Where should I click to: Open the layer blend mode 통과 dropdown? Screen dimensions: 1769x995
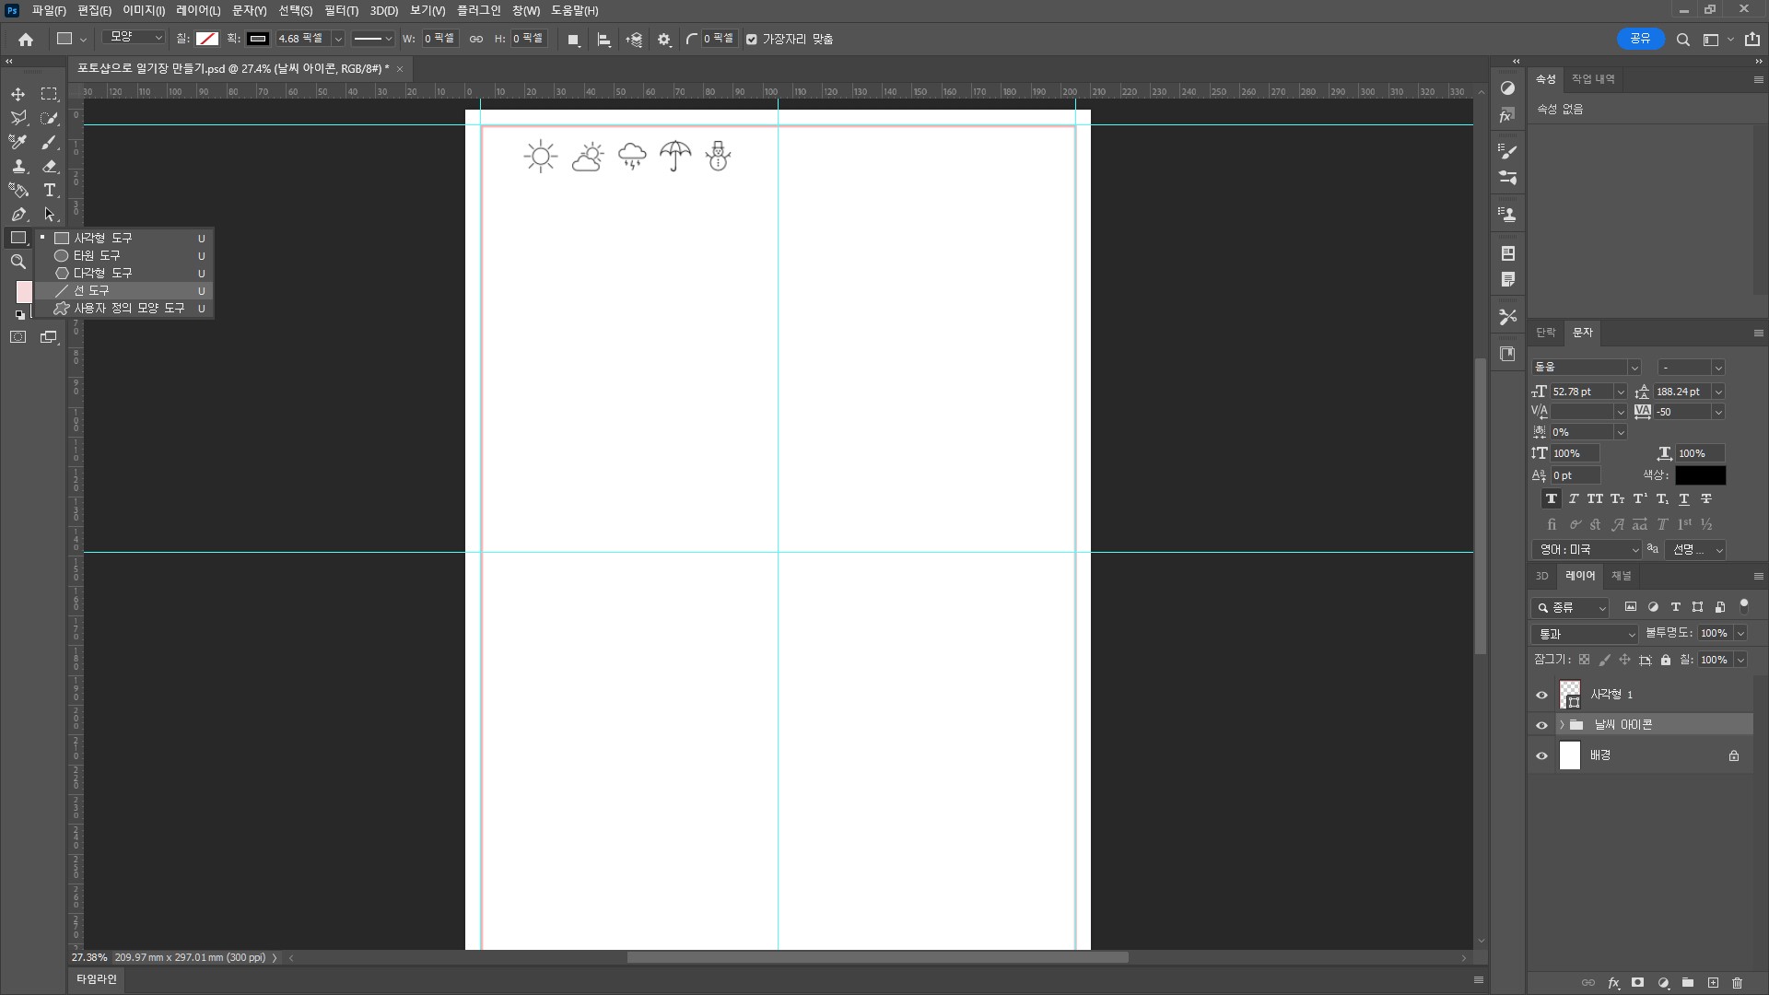tap(1585, 634)
